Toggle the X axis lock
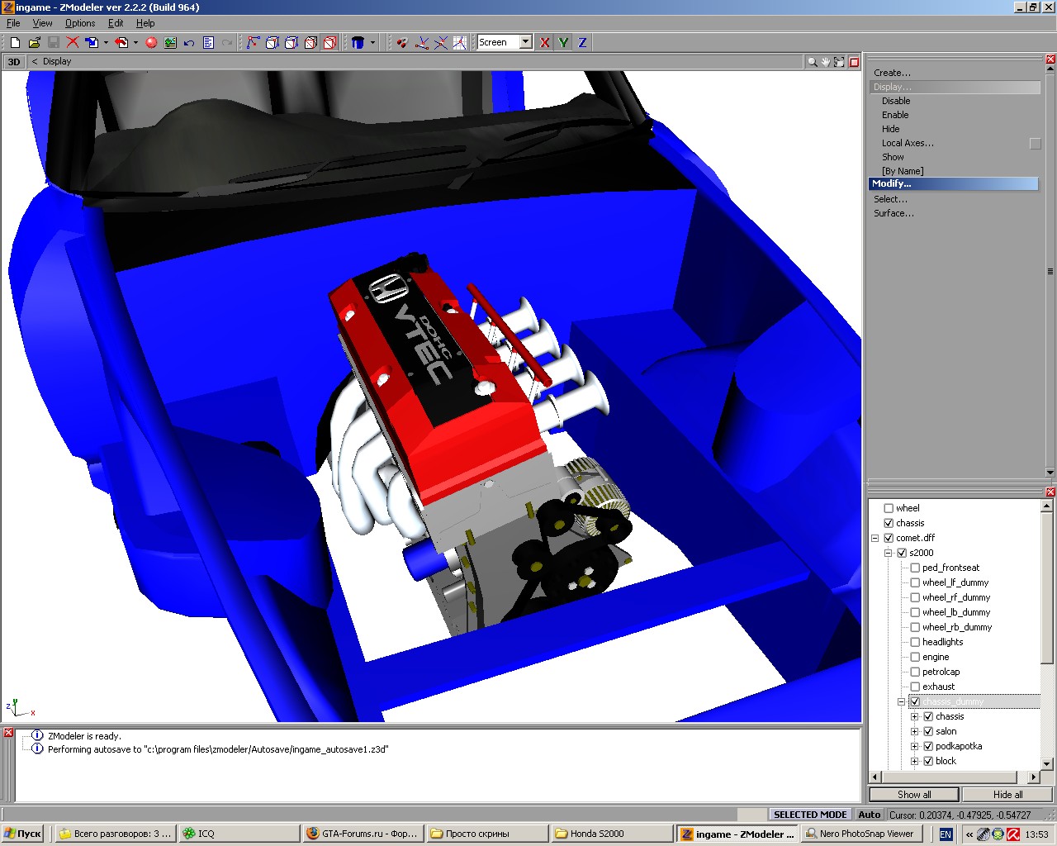This screenshot has height=846, width=1057. point(545,42)
